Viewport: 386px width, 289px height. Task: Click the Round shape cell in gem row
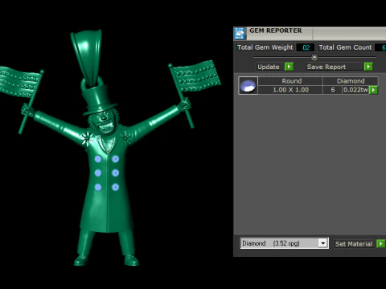[291, 81]
